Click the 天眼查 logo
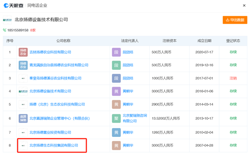Viewport: 249px width, 154px height. (14, 6)
